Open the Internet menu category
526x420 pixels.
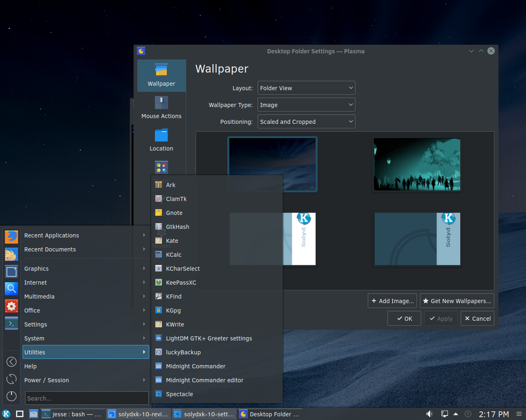[85, 283]
